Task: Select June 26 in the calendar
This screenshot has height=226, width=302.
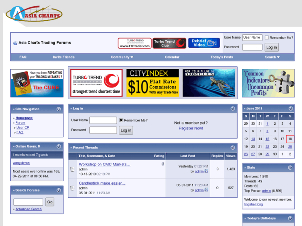Action: coord(246,154)
